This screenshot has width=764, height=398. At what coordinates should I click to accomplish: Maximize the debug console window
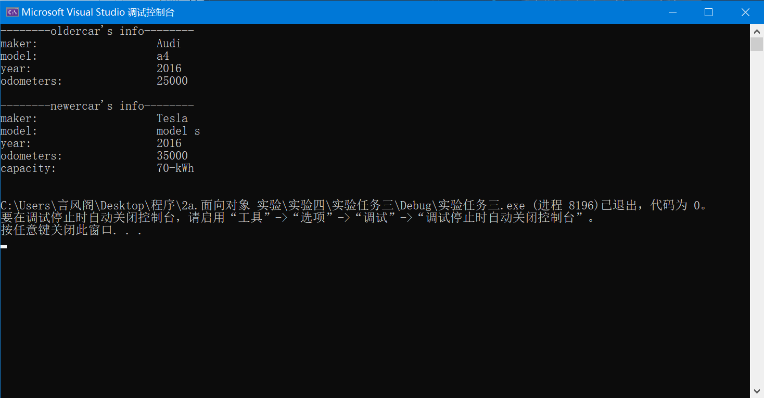point(708,12)
